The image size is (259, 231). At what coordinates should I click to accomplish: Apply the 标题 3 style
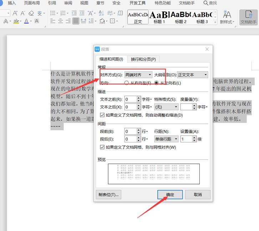pos(202,17)
